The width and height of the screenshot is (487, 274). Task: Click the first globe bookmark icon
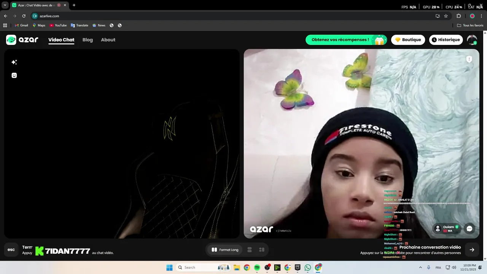pos(111,25)
